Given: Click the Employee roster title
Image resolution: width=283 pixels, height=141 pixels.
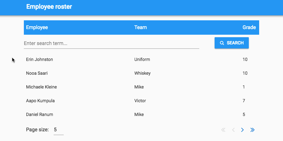Looking at the screenshot, I should [49, 7].
